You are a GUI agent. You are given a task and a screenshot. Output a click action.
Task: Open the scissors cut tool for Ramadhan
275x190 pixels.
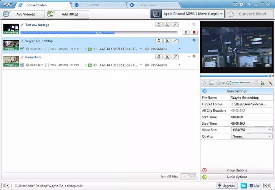[x=167, y=57]
